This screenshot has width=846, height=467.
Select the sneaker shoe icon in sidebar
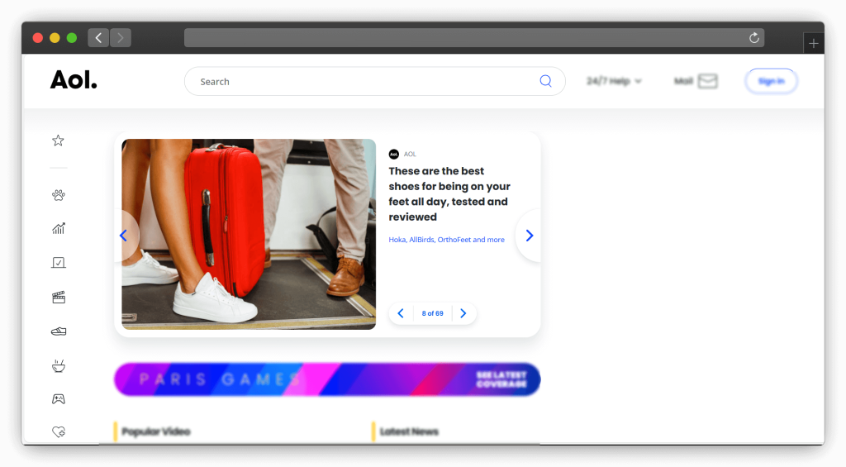pyautogui.click(x=58, y=331)
